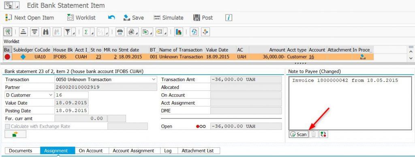Viewport: 415px width, 157px height.
Task: Click in the Note to Payee text area
Action: [x=350, y=103]
